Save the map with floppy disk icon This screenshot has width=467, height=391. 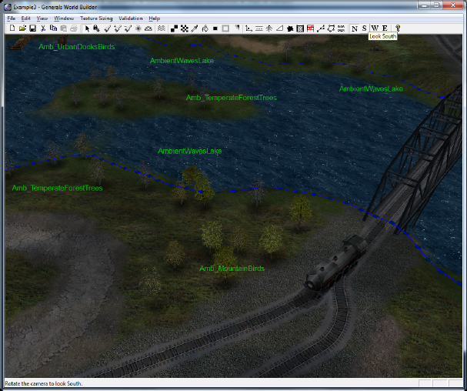(x=33, y=28)
